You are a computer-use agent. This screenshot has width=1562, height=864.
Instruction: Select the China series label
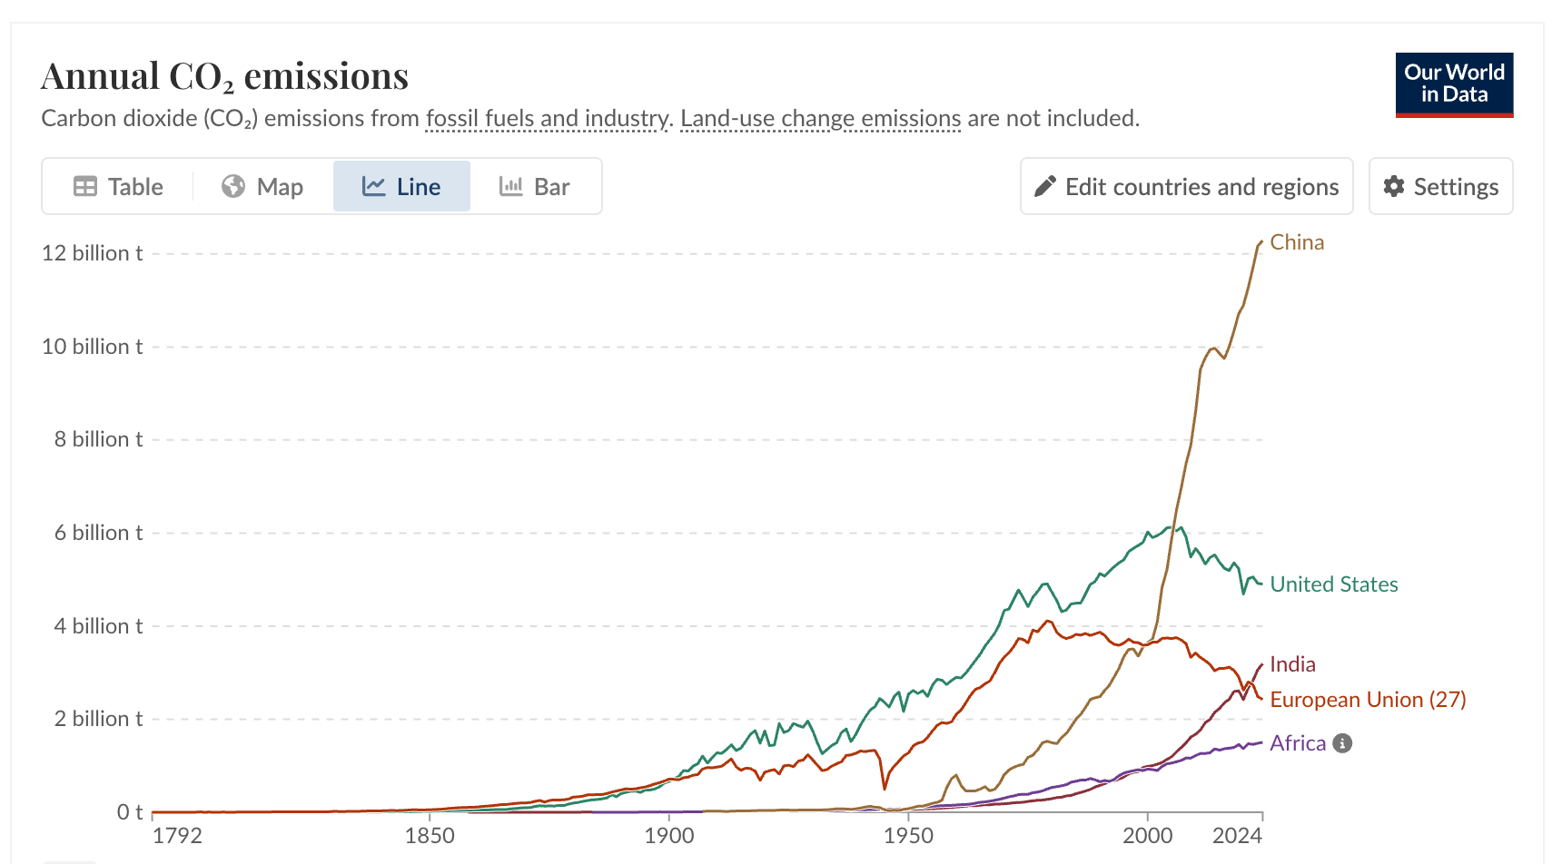pos(1297,242)
